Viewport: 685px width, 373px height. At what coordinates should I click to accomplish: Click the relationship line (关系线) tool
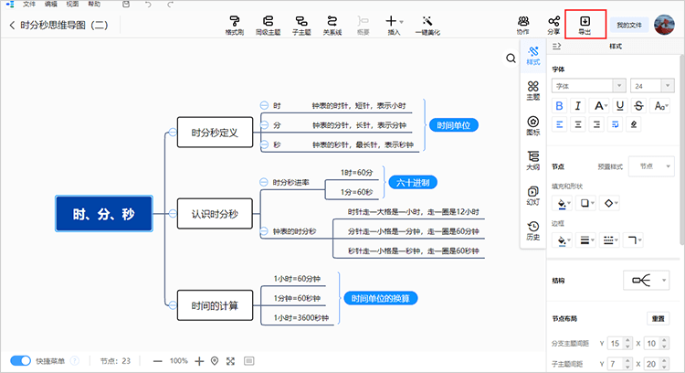[x=332, y=25]
